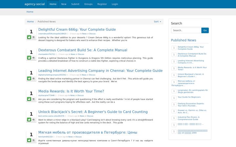This screenshot has width=236, height=147.
Task: Open author link alyshacqme773448
Action: tap(46, 95)
